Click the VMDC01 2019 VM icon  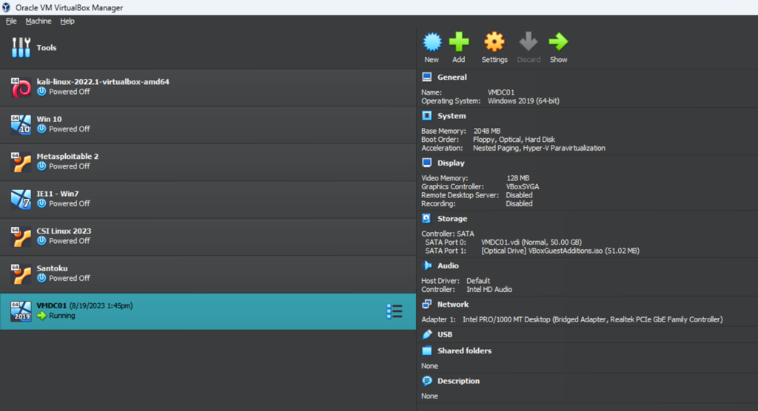(x=21, y=311)
